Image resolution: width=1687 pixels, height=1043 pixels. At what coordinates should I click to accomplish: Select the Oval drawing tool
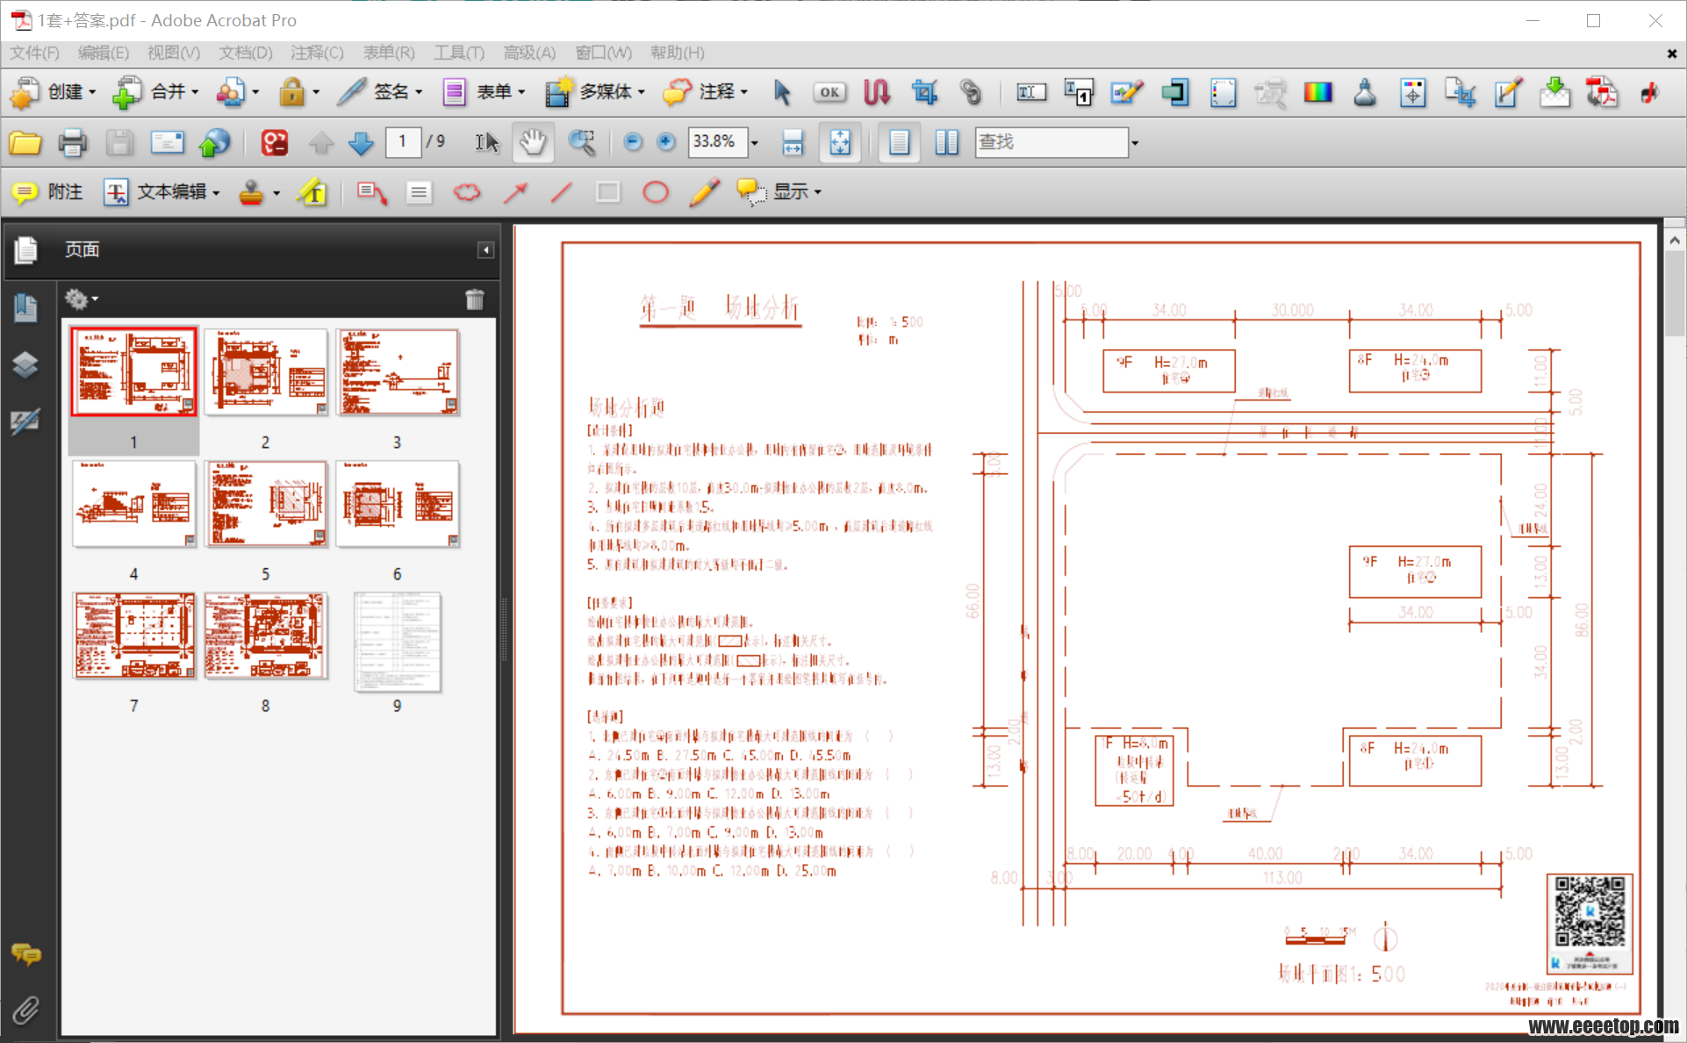656,192
